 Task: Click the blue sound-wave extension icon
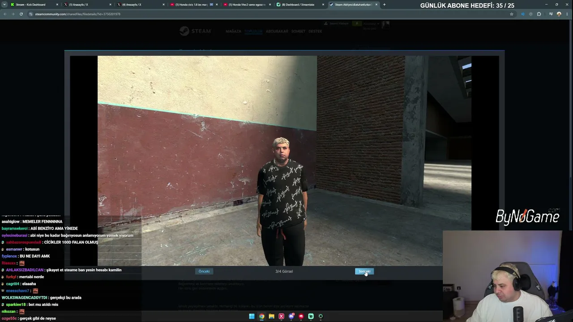522,14
